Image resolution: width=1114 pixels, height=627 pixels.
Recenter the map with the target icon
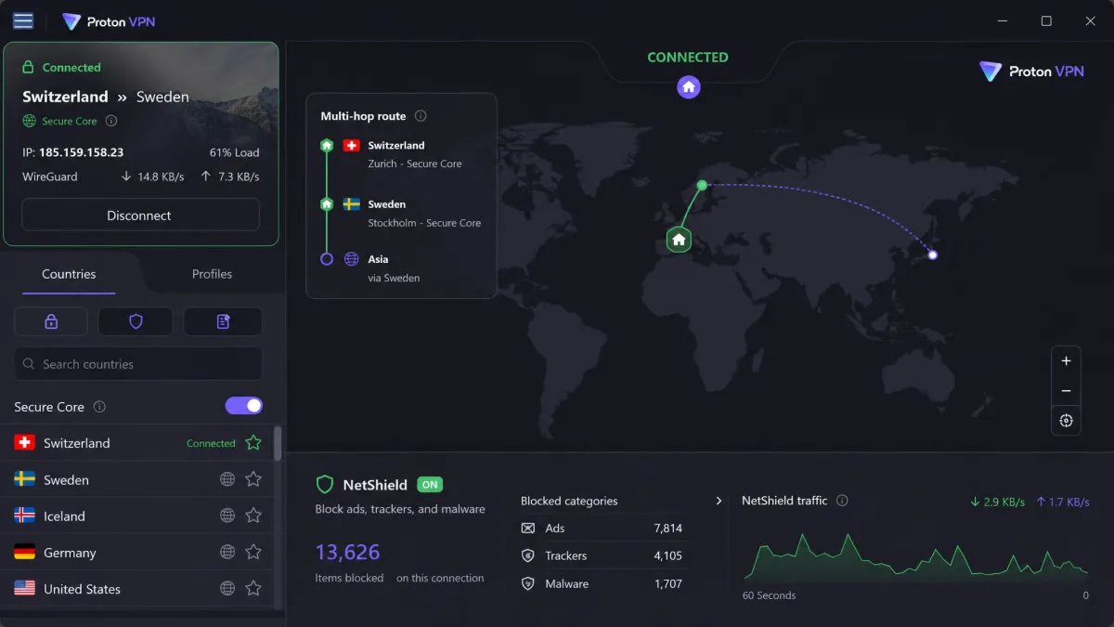click(x=1066, y=421)
